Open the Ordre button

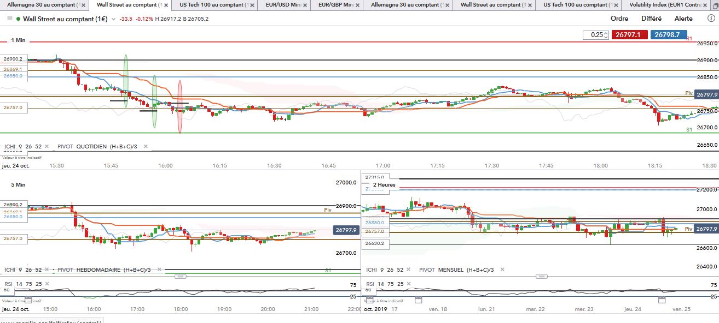pos(619,19)
